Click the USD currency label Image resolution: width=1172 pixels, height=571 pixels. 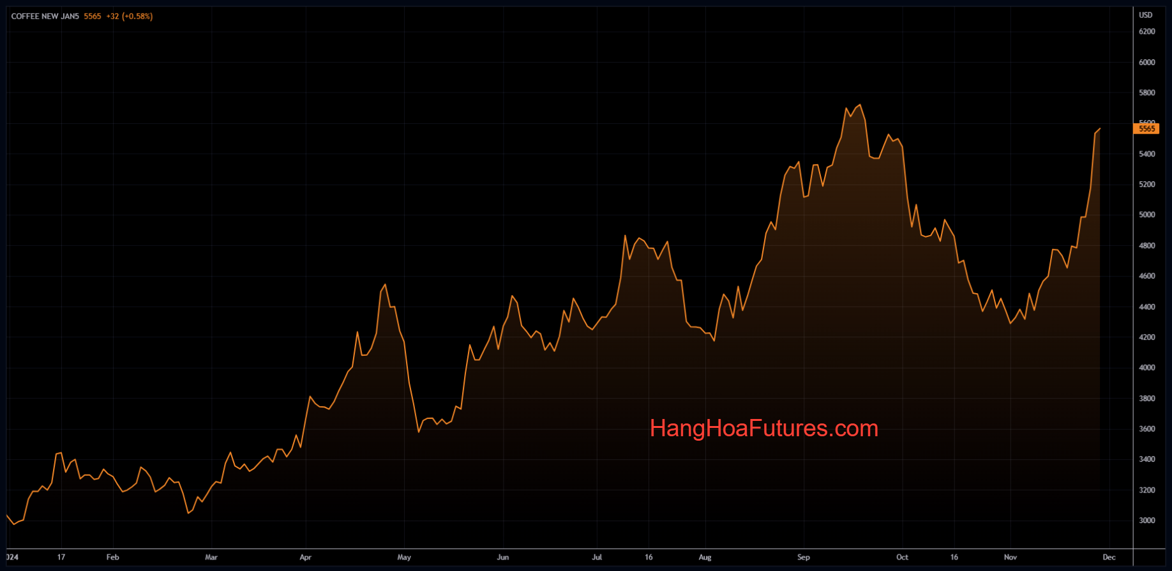click(x=1146, y=15)
